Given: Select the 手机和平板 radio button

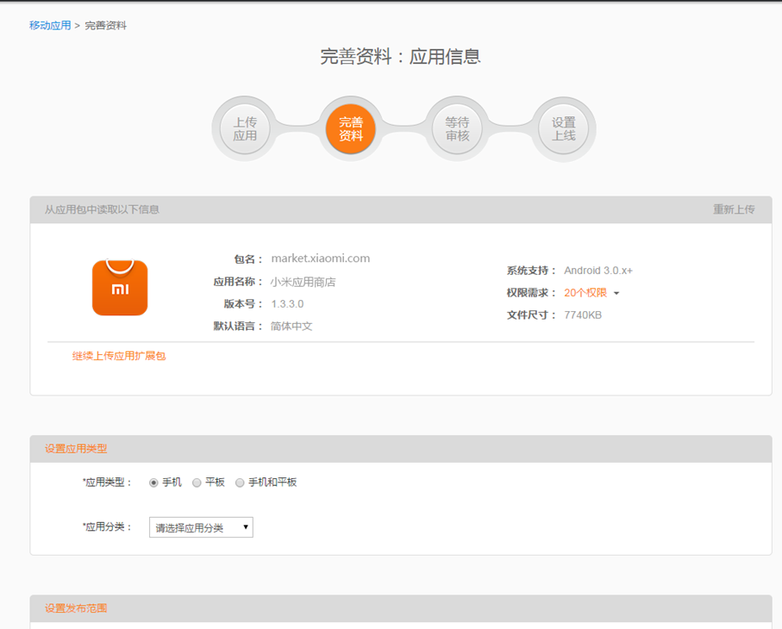Looking at the screenshot, I should tap(241, 483).
